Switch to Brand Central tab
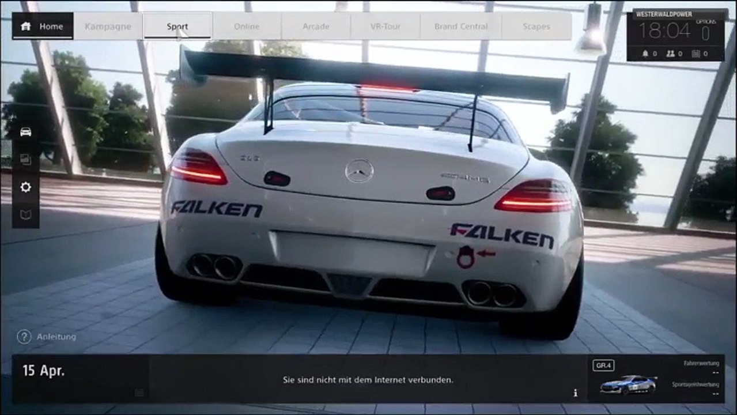Screen dimensions: 737x415 coord(461,27)
